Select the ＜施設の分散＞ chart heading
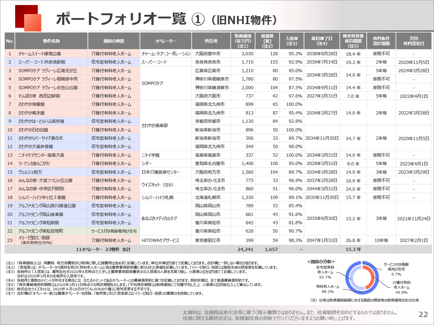Screen dimensions: 434x325 click(321, 261)
